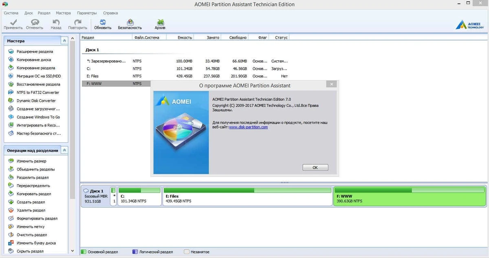Viewport: 489px width, 258px height.
Task: Click the Флаг column header
Action: (x=259, y=37)
